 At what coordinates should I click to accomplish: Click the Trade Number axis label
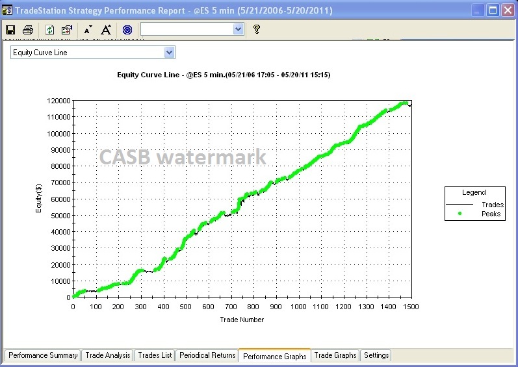coord(242,320)
